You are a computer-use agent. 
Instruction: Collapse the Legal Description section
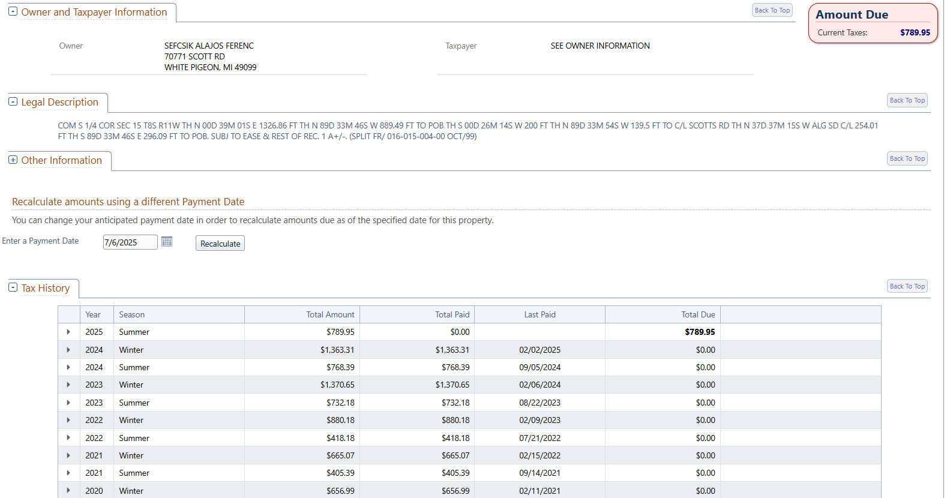click(x=13, y=102)
